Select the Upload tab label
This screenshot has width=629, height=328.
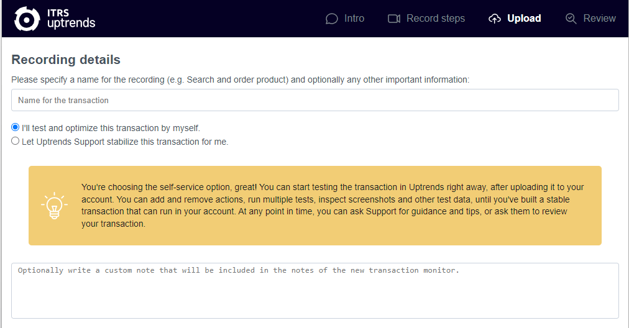coord(524,19)
